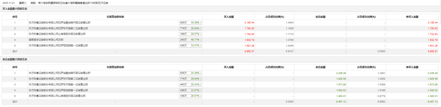Expand 635次 30.39% badge in buy table
The height and width of the screenshot is (107, 441).
(x=190, y=23)
